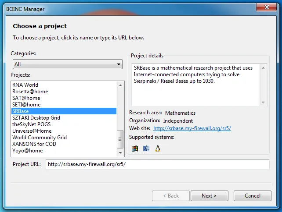
Task: Select Universe@Home project
Action: click(x=64, y=131)
